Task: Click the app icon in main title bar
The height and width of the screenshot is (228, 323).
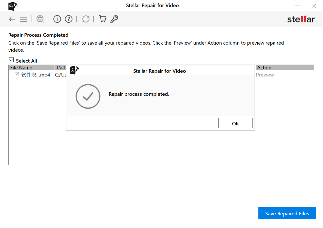Action: (x=13, y=6)
